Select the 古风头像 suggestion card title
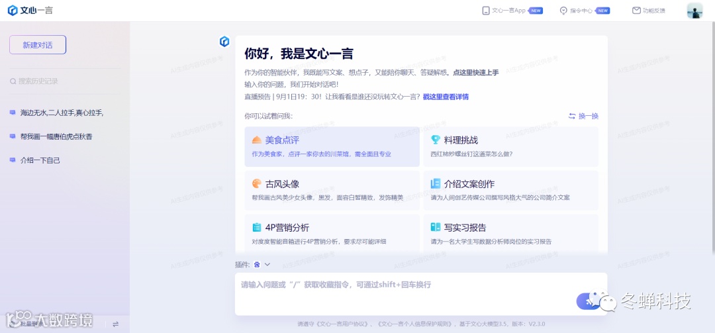This screenshot has width=715, height=333. click(x=282, y=184)
